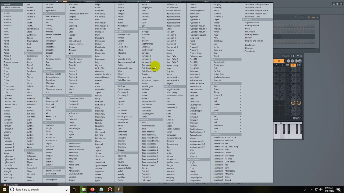344x193 pixels.
Task: Choose the Default subtractive preset
Action: (12, 8)
